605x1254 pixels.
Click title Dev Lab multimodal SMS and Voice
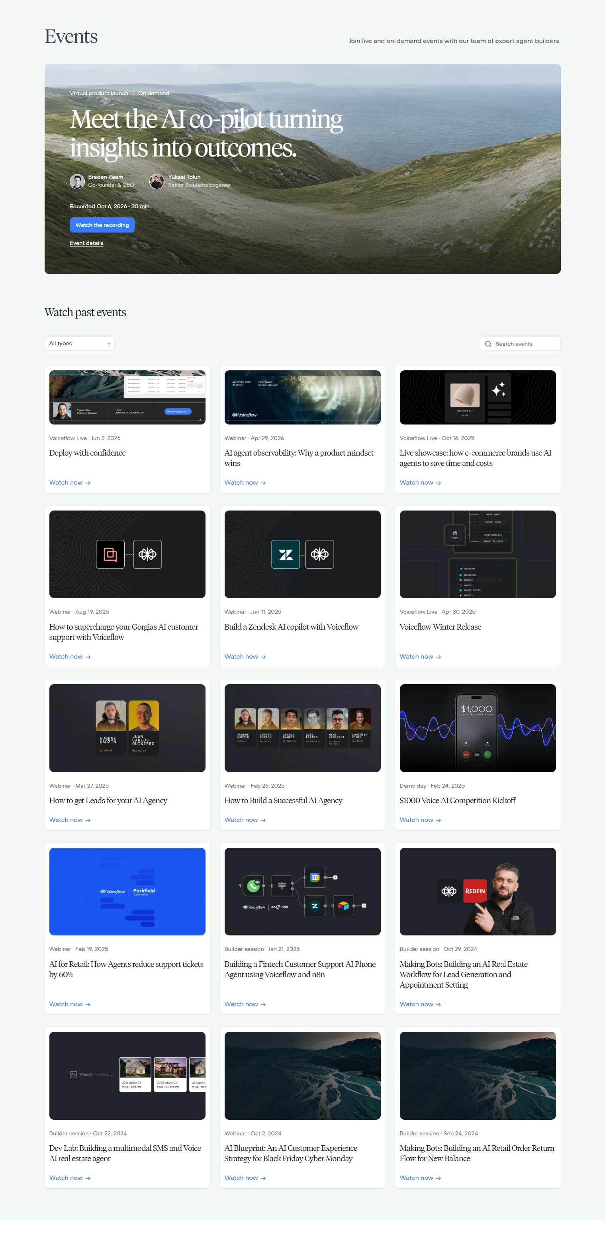(125, 1153)
